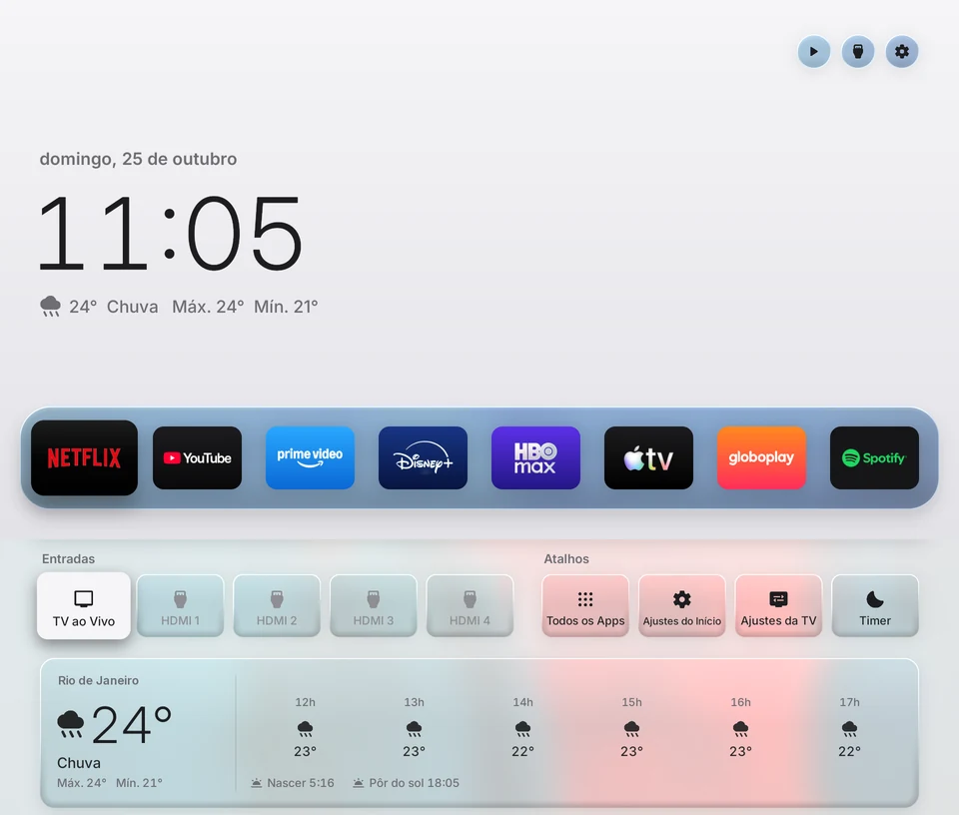Launch the Apple TV app
This screenshot has width=959, height=815.
click(x=648, y=458)
